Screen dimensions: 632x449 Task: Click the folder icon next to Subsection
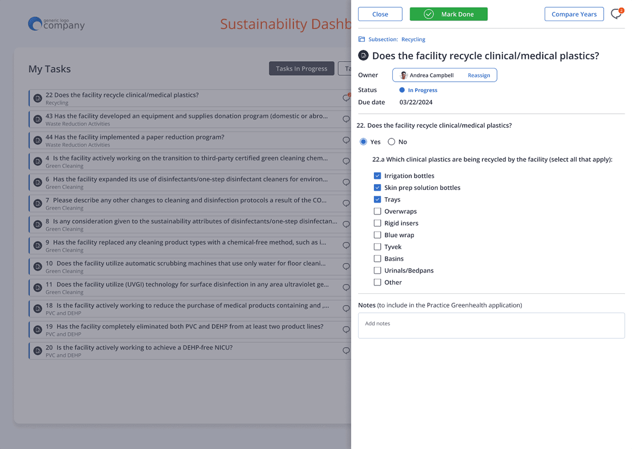[x=362, y=39]
